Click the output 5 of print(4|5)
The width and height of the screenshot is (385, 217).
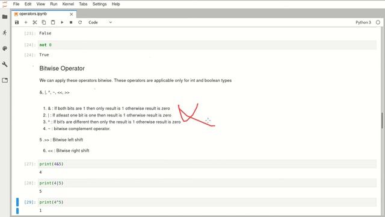tap(40, 192)
